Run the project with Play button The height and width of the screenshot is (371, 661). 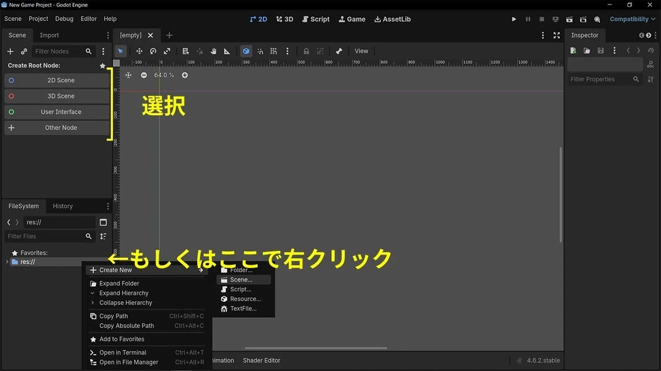(514, 19)
